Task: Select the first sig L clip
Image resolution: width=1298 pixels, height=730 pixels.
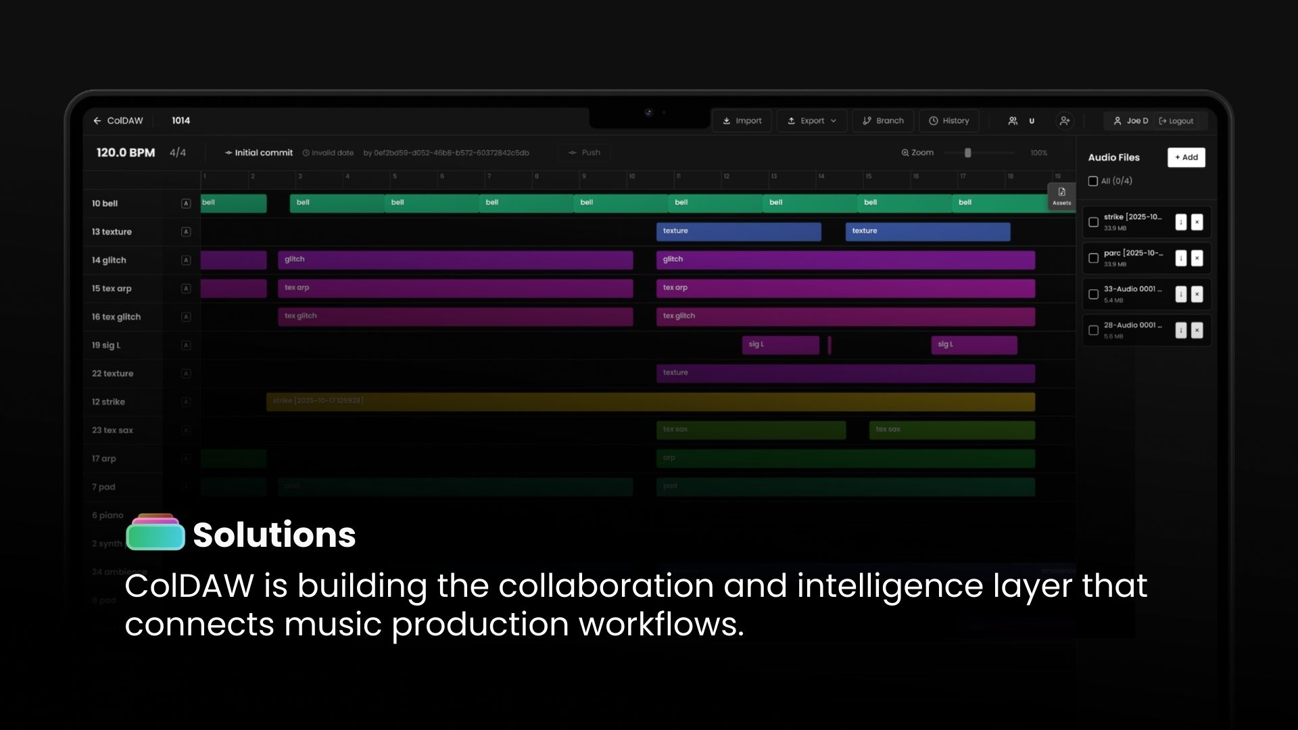Action: tap(781, 345)
